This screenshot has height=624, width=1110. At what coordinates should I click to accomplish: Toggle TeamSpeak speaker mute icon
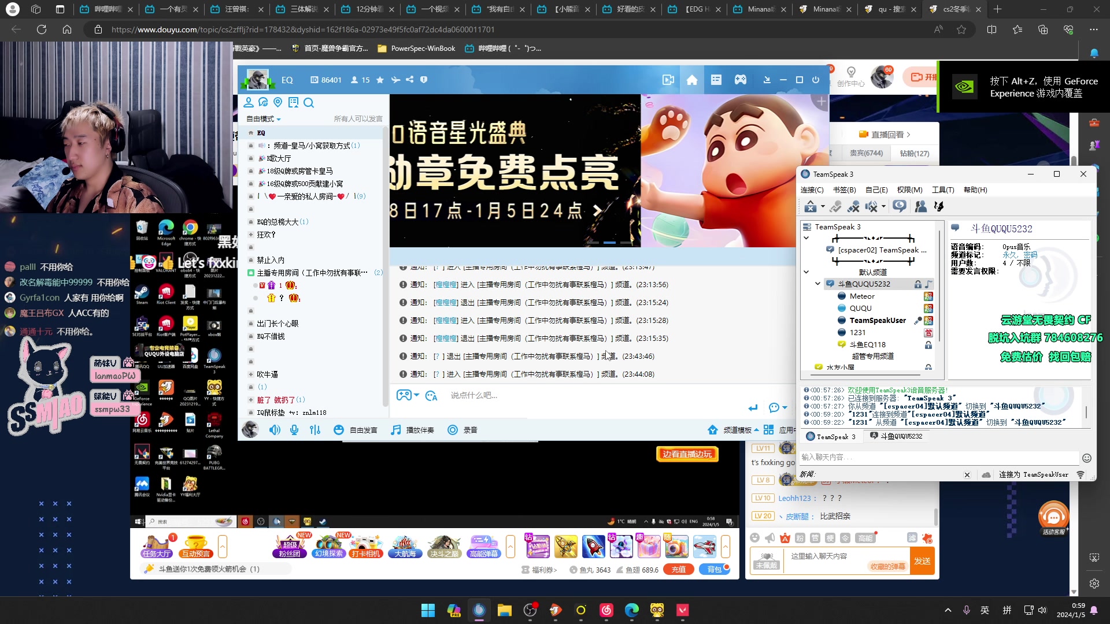(x=872, y=206)
